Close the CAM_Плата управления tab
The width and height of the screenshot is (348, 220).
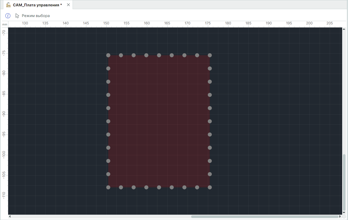(x=68, y=5)
